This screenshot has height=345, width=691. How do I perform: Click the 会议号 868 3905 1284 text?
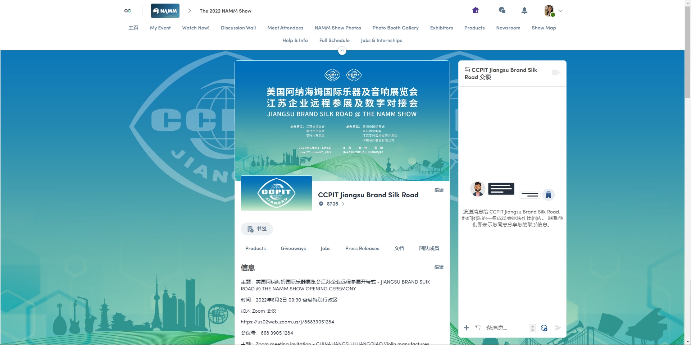267,333
